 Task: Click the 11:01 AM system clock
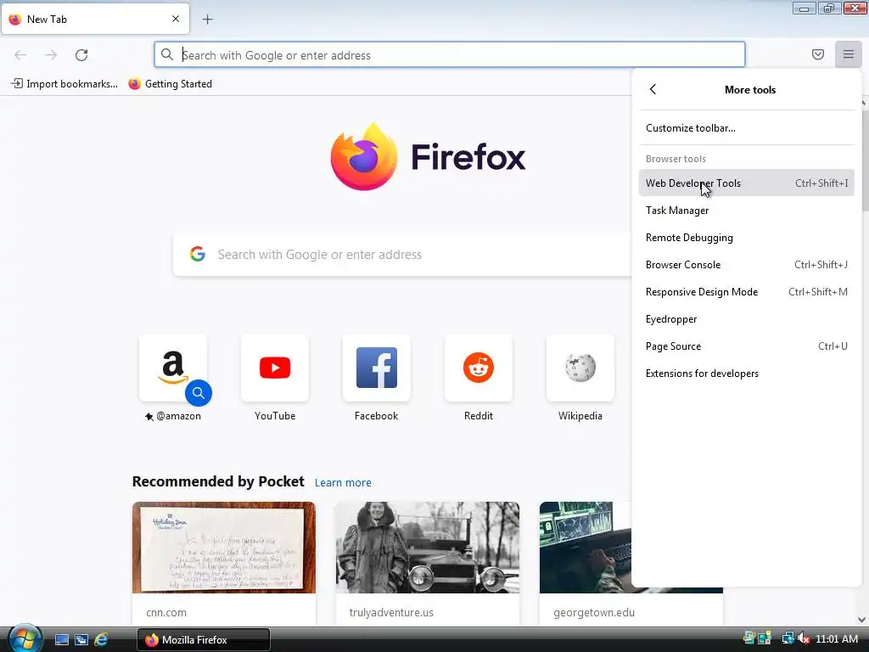(x=837, y=638)
